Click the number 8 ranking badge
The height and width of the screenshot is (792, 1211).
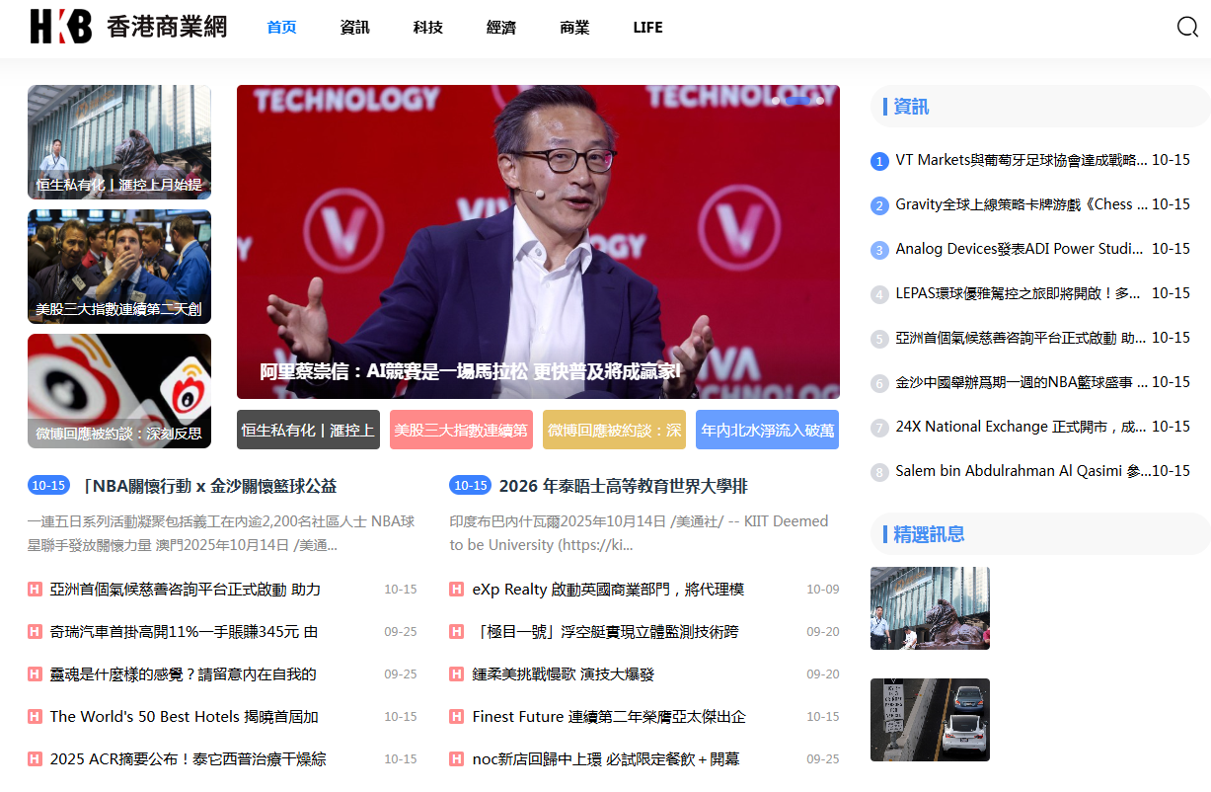[x=879, y=472]
